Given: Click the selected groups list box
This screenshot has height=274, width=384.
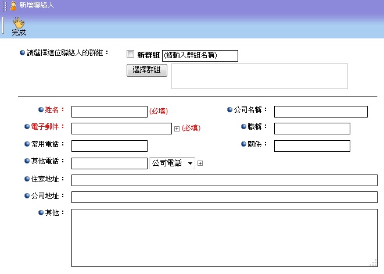Looking at the screenshot, I should point(259,76).
